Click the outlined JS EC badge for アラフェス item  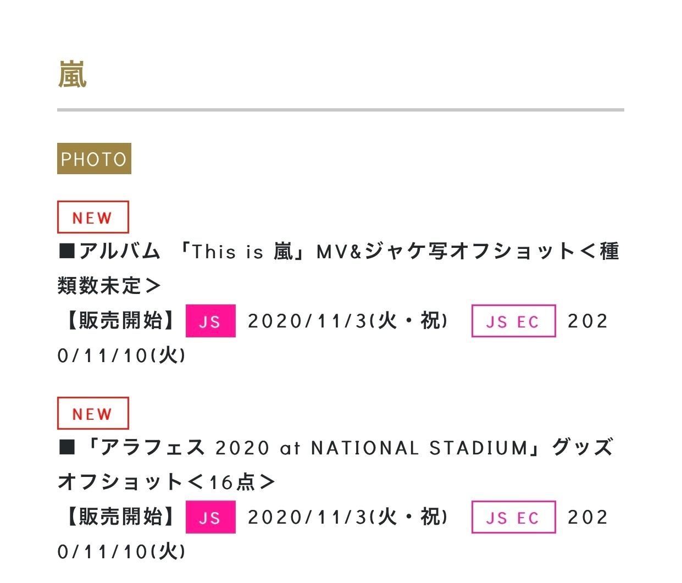coord(513,517)
